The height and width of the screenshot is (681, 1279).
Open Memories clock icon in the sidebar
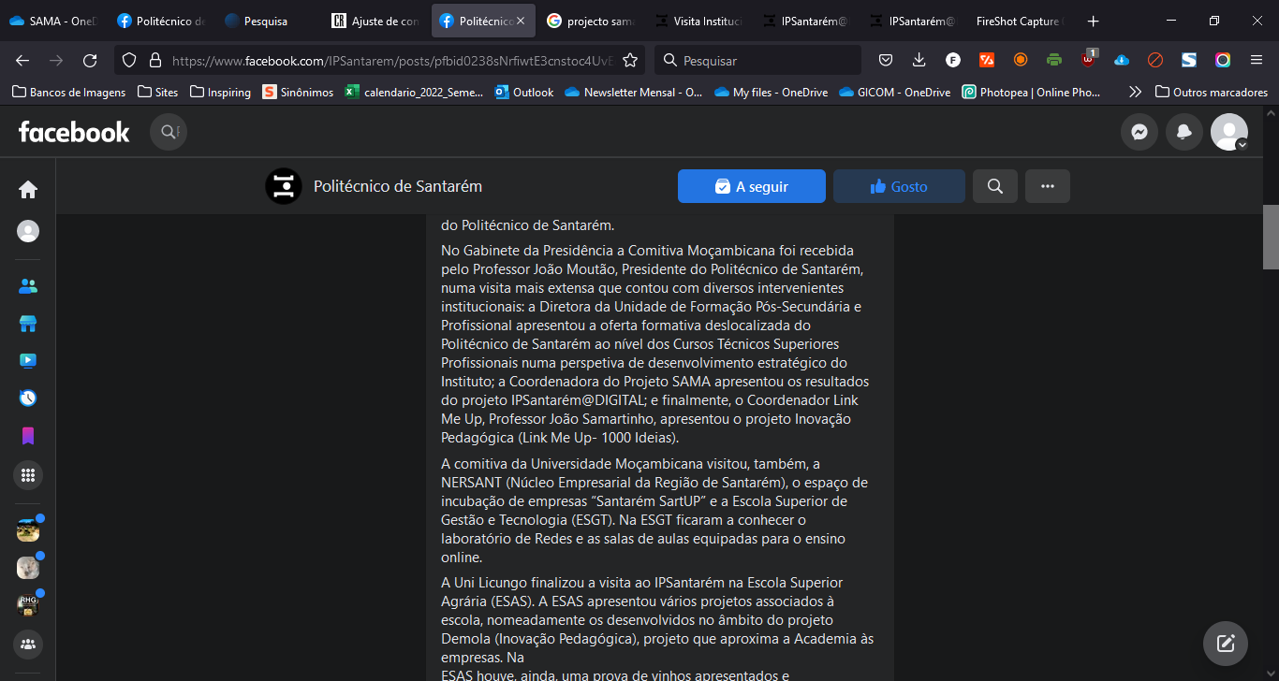[x=28, y=398]
